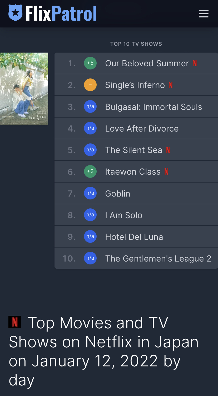Click the +5 rank change badge
Image resolution: width=218 pixels, height=396 pixels.
(90, 63)
